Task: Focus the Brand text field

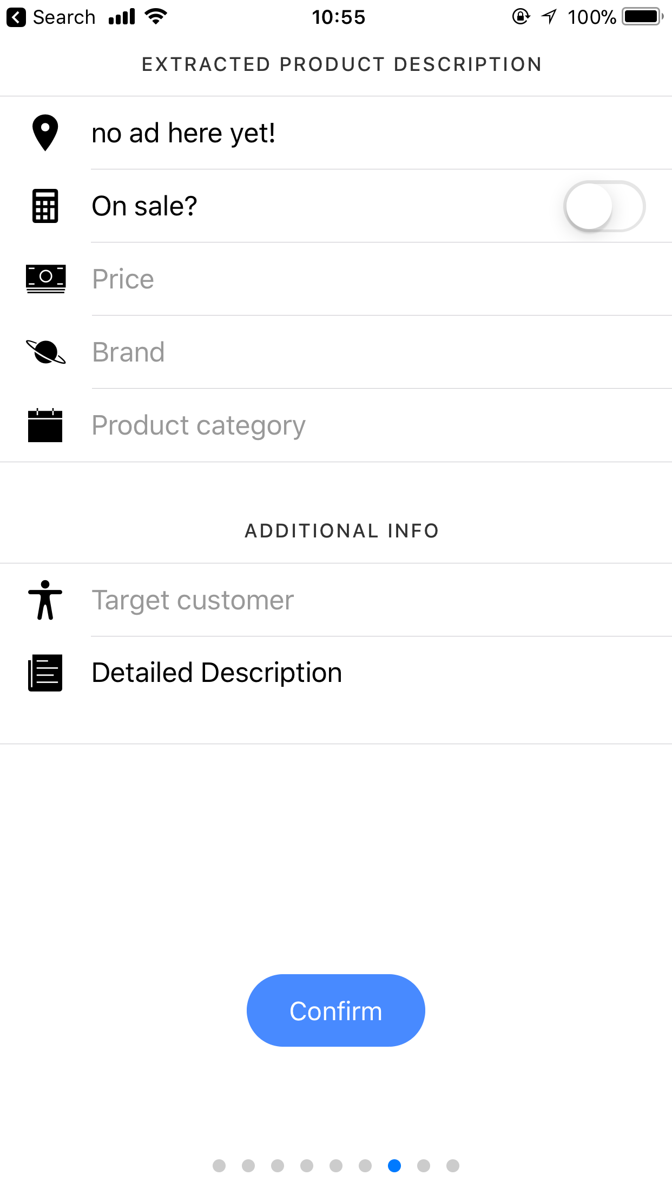Action: coord(381,352)
